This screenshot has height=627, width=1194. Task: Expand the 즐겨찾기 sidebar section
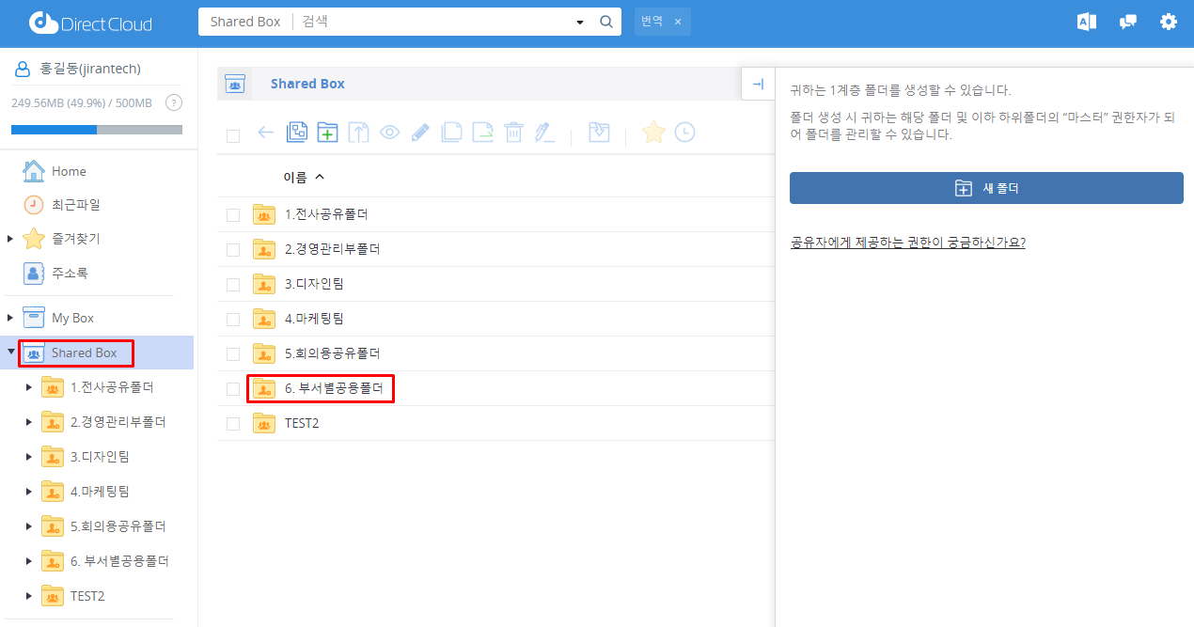tap(10, 239)
